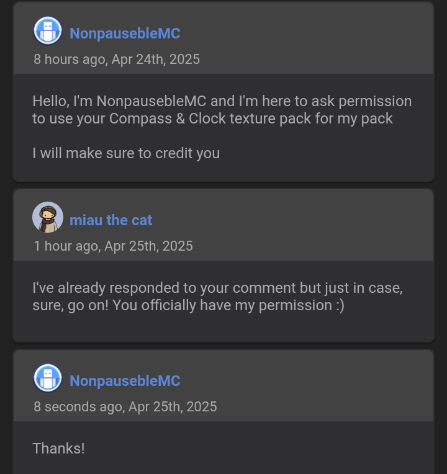Viewport: 447px width, 474px height.
Task: Open miau the cat's profile via username
Action: point(111,220)
